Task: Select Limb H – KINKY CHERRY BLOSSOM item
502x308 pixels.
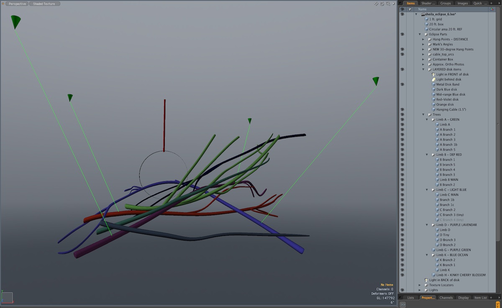Action: 461,275
